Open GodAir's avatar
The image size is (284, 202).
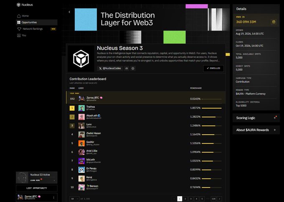pos(81,143)
